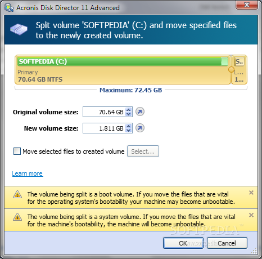Click the Acronis Disk Director title icon

9,8
